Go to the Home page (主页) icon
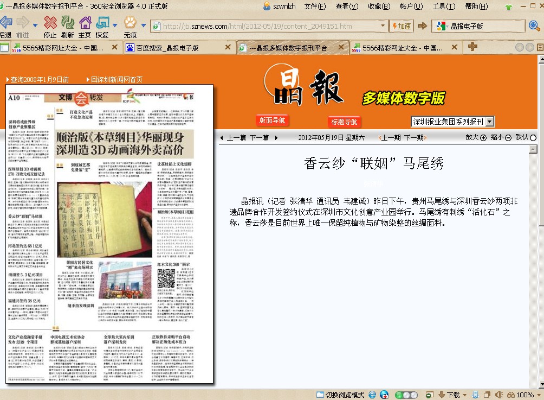The image size is (544, 400). [x=85, y=23]
